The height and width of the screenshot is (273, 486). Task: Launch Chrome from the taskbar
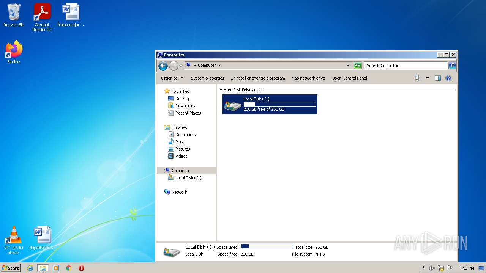69,268
